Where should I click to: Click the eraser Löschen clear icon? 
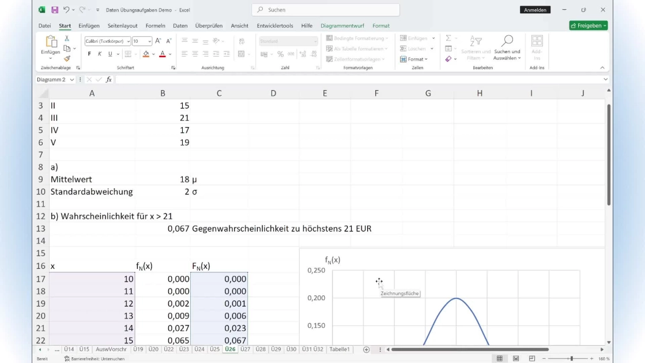(x=448, y=59)
